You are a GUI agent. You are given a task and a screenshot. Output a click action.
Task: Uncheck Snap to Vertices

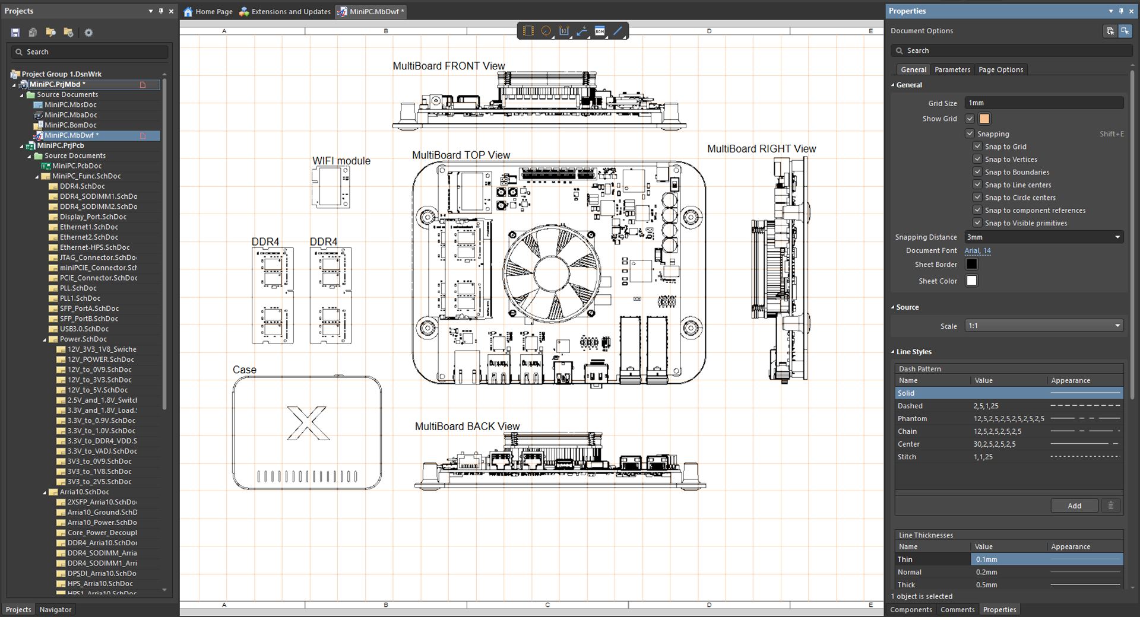click(977, 159)
